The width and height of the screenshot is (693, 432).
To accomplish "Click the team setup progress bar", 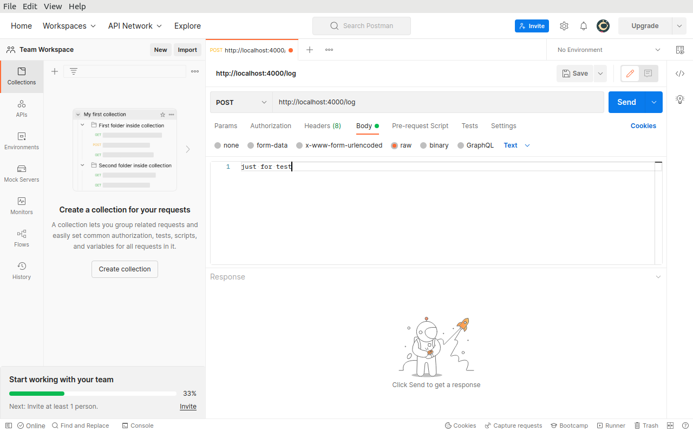I will (93, 394).
